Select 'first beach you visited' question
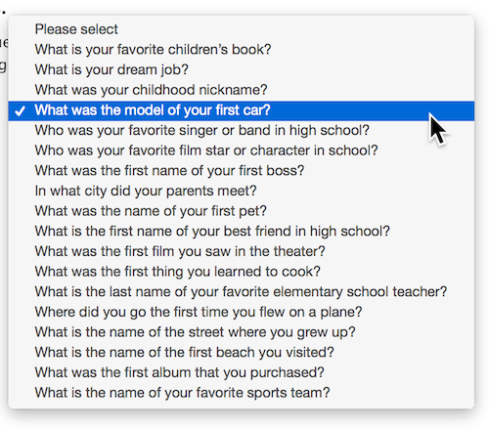 pyautogui.click(x=242, y=353)
